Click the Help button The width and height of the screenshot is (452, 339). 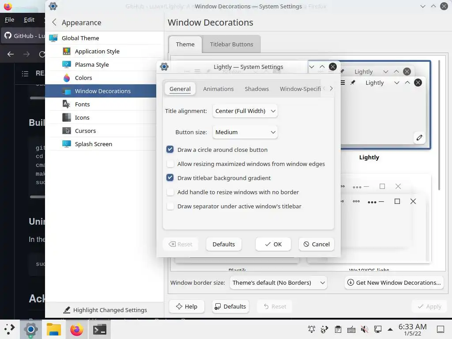(187, 306)
